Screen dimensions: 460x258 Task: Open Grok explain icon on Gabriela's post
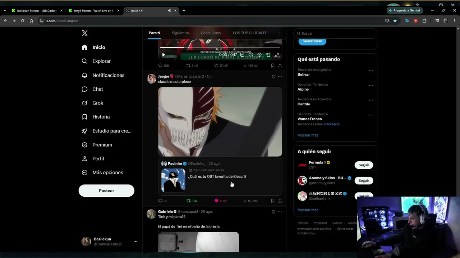click(273, 212)
